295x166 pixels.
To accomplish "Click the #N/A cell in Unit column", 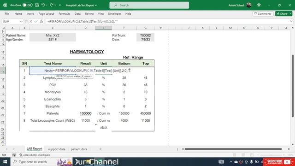I will (103, 128).
